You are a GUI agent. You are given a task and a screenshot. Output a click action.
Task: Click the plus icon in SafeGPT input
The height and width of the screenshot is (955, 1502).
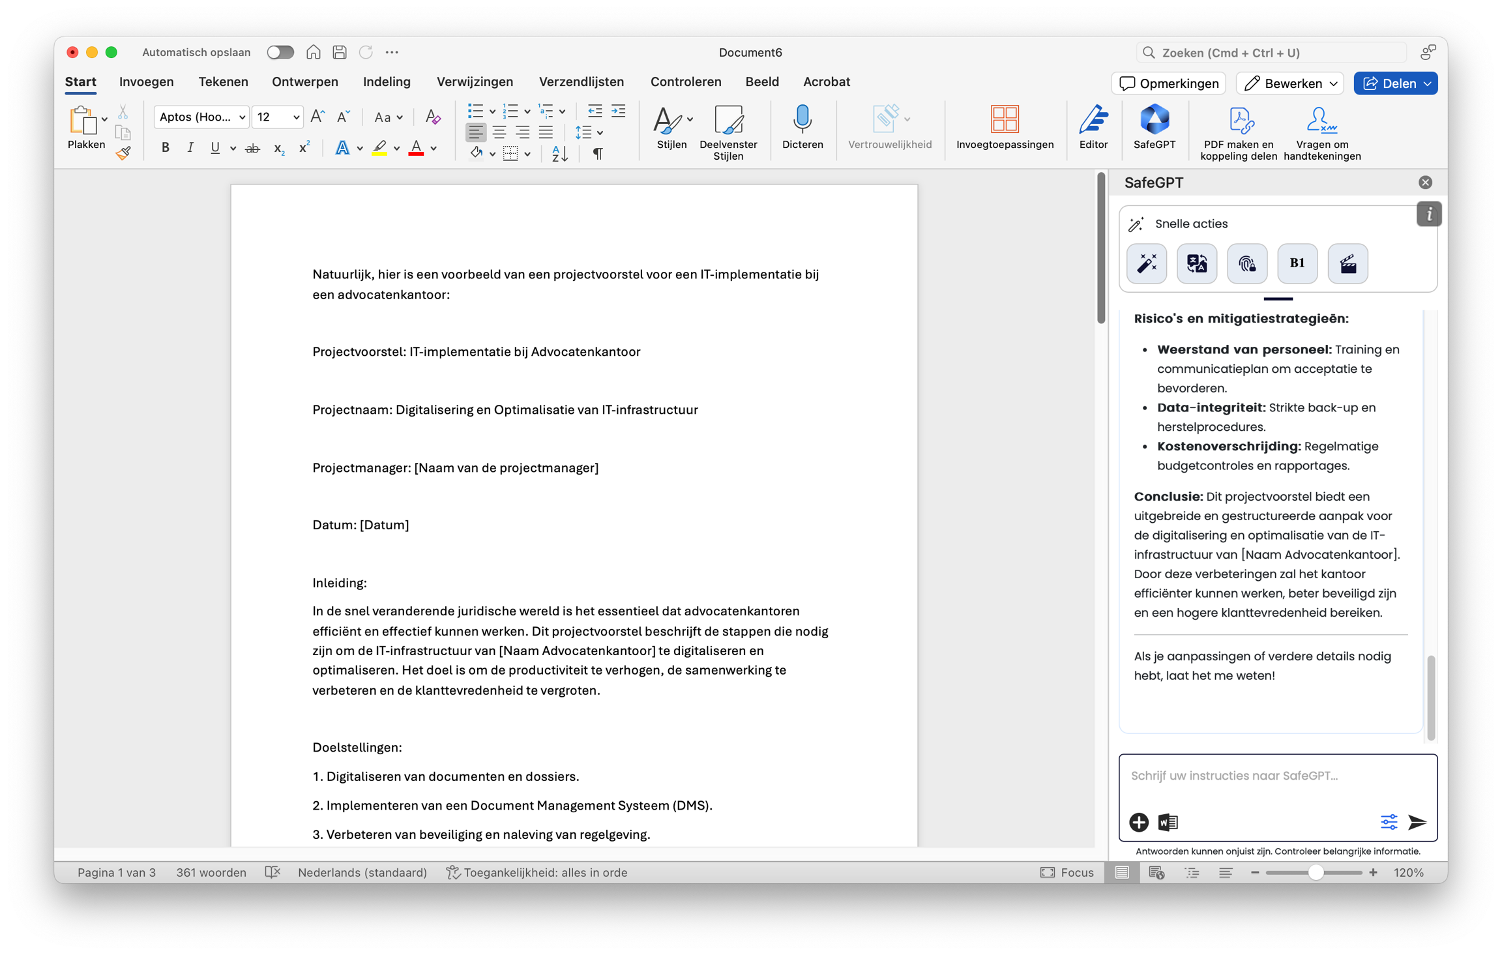pyautogui.click(x=1139, y=822)
